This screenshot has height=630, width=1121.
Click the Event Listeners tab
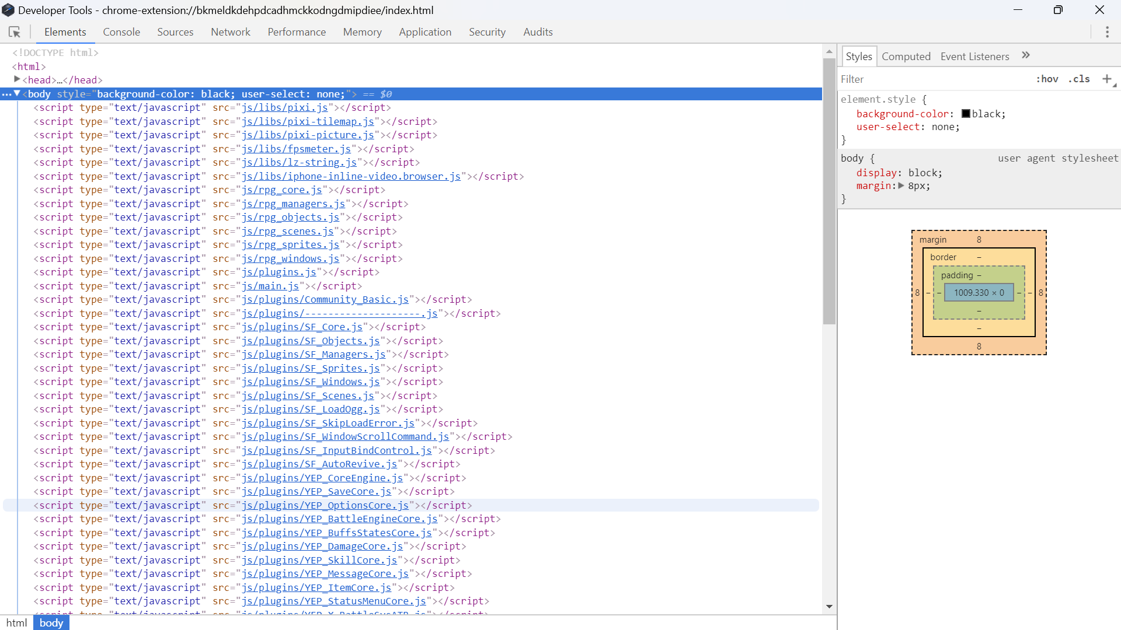click(974, 56)
